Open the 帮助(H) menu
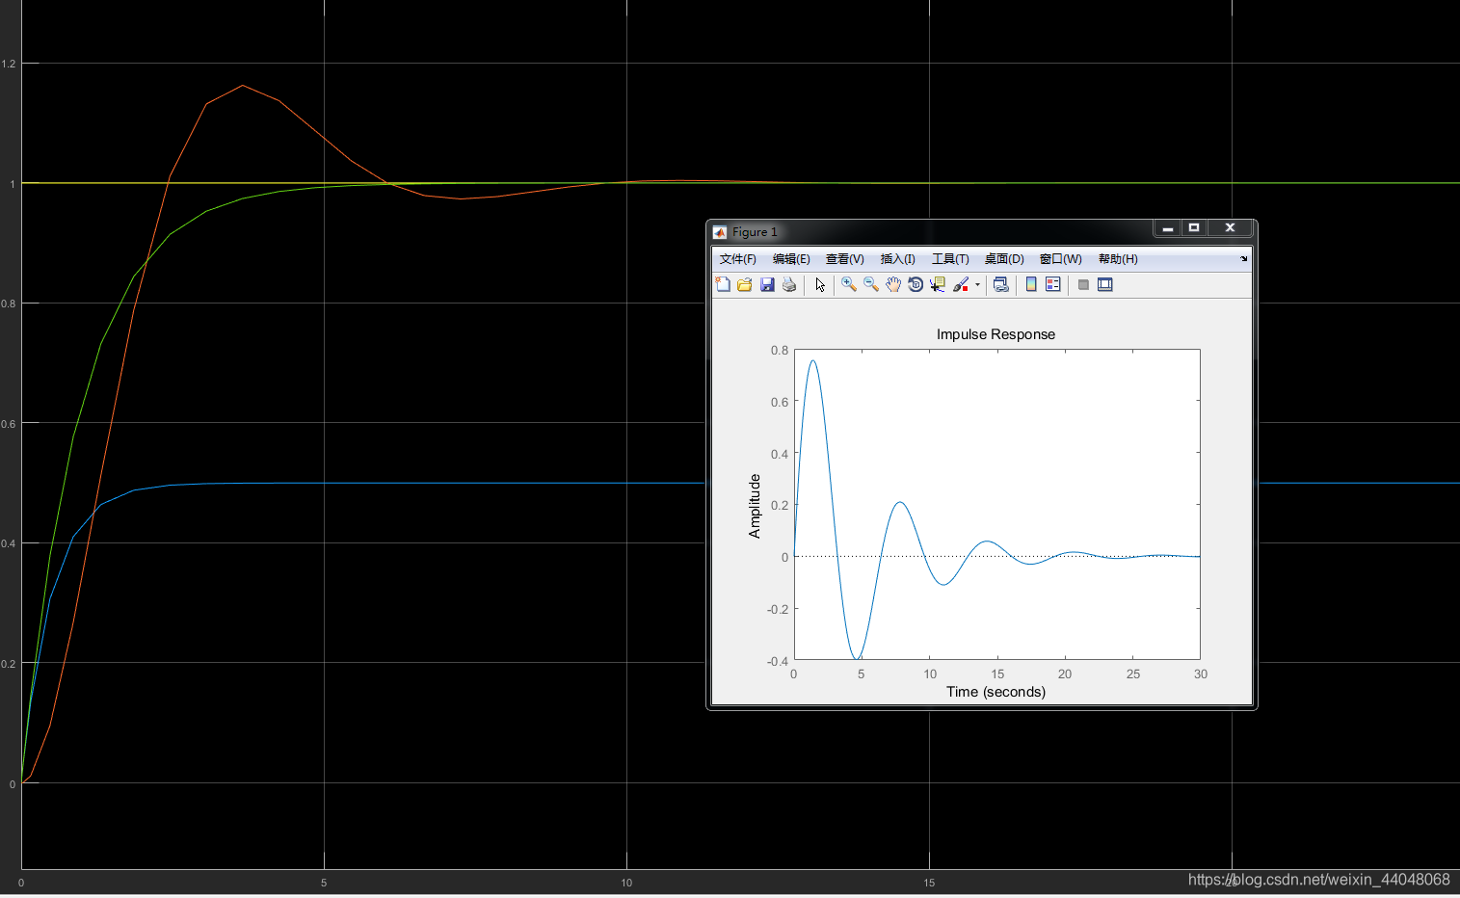 click(1118, 259)
